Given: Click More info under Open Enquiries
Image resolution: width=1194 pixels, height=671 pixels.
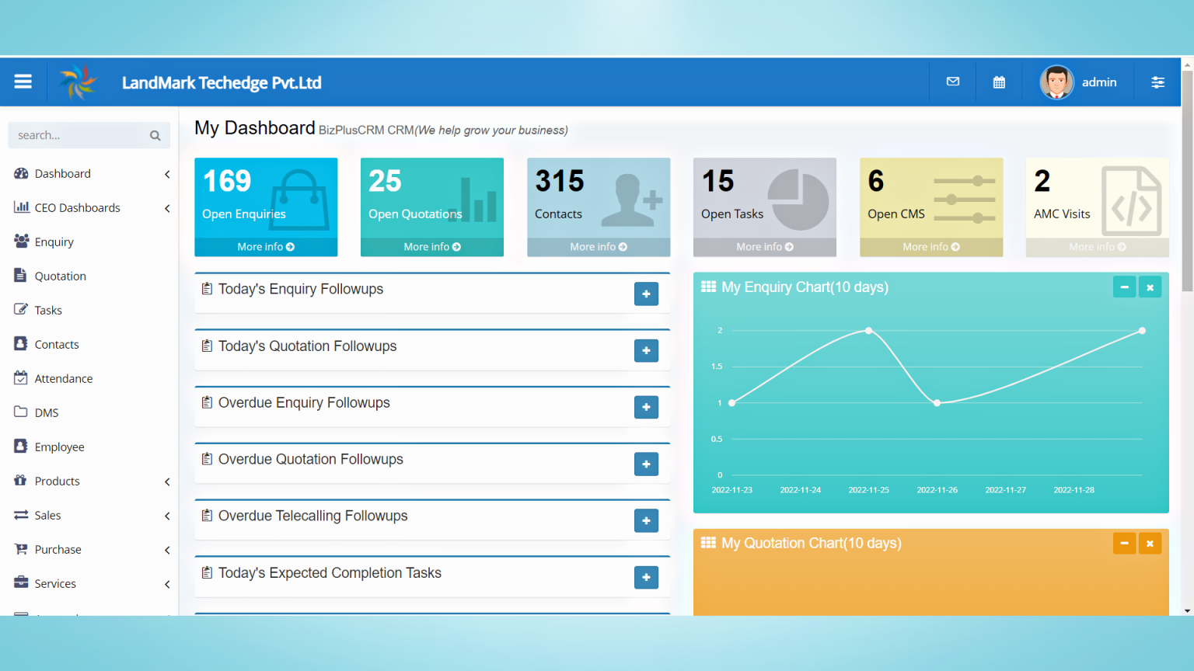Looking at the screenshot, I should click(x=266, y=247).
